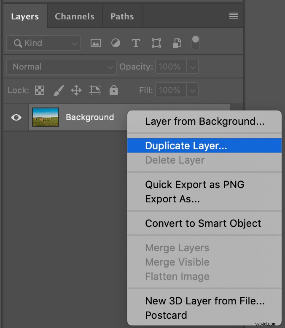Choose Duplicate Layer menu item
Image resolution: width=285 pixels, height=328 pixels.
click(204, 145)
